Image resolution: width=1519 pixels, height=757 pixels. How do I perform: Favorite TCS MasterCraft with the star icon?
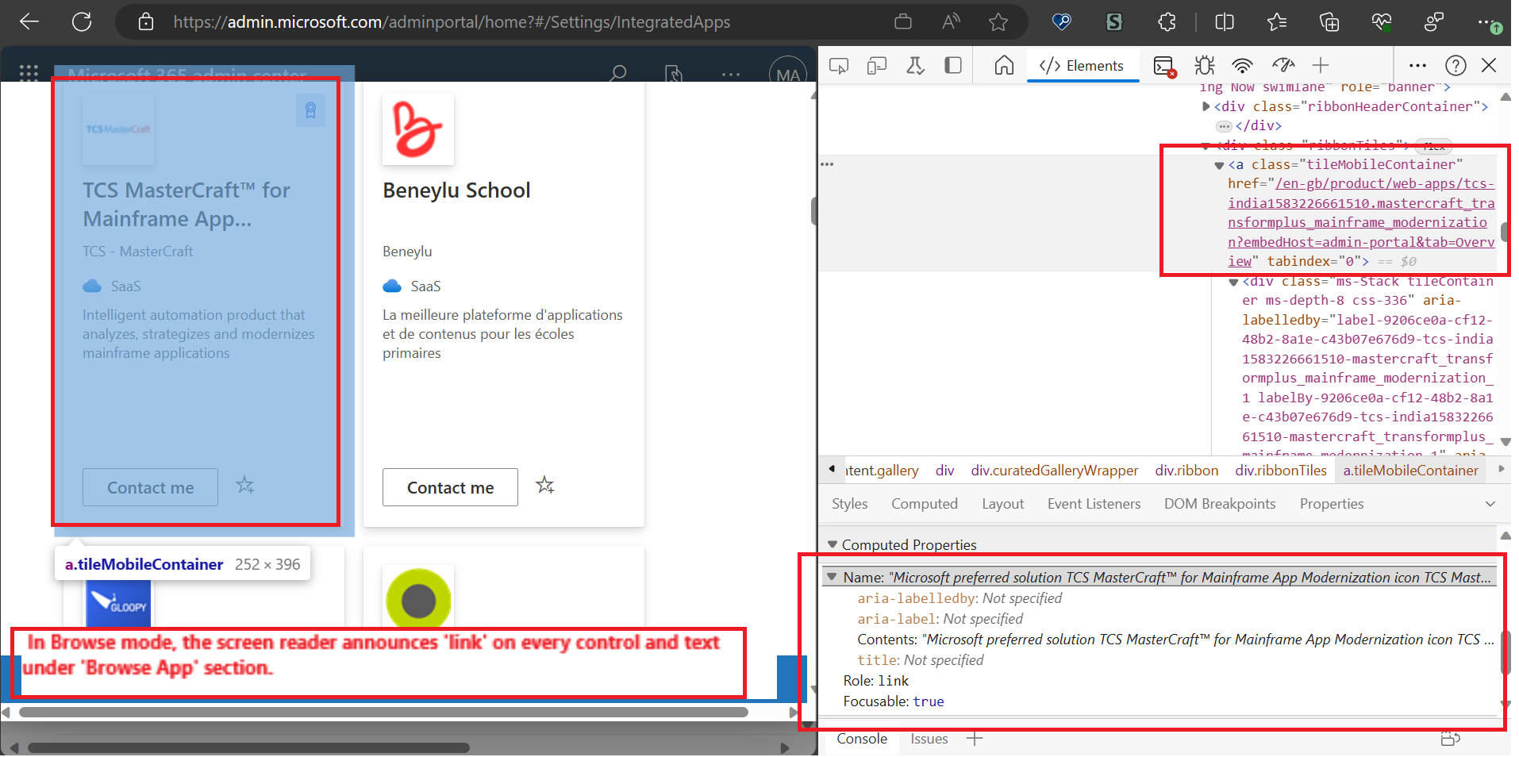[244, 485]
